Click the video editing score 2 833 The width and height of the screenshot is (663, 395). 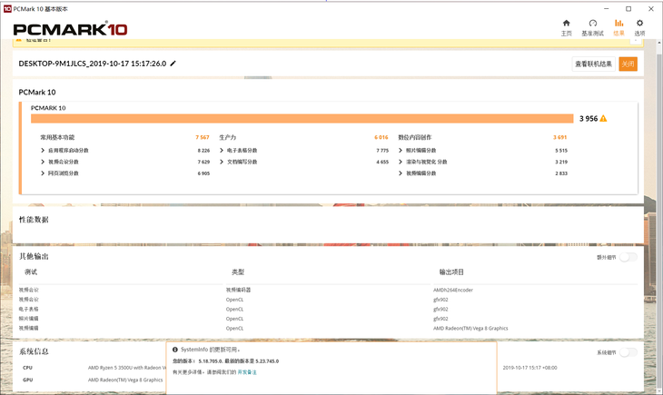[x=561, y=173]
